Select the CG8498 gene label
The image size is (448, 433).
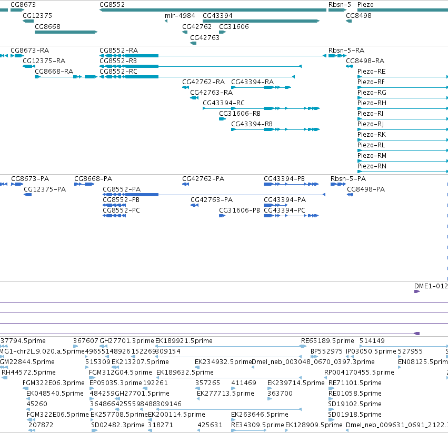tap(359, 16)
